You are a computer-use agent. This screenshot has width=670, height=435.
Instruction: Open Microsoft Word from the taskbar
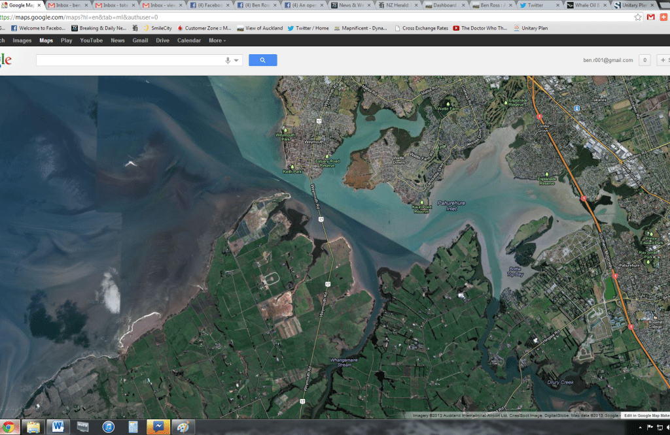click(58, 427)
